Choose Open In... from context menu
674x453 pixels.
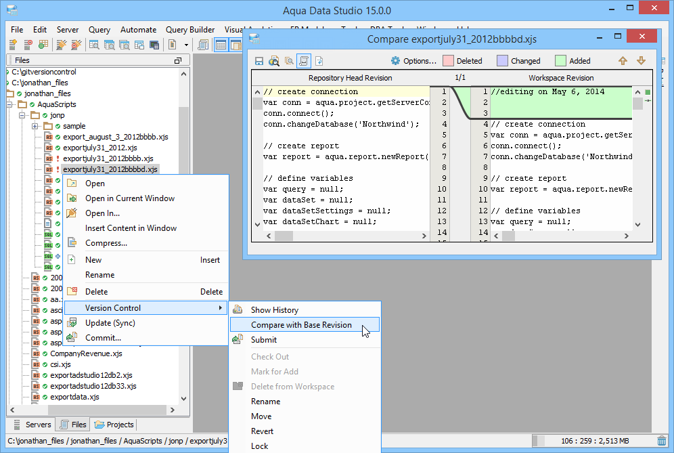146,213
